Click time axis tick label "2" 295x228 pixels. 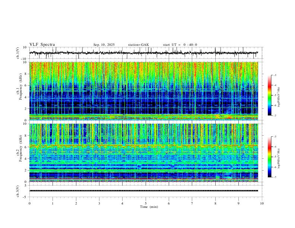pyautogui.click(x=76, y=203)
